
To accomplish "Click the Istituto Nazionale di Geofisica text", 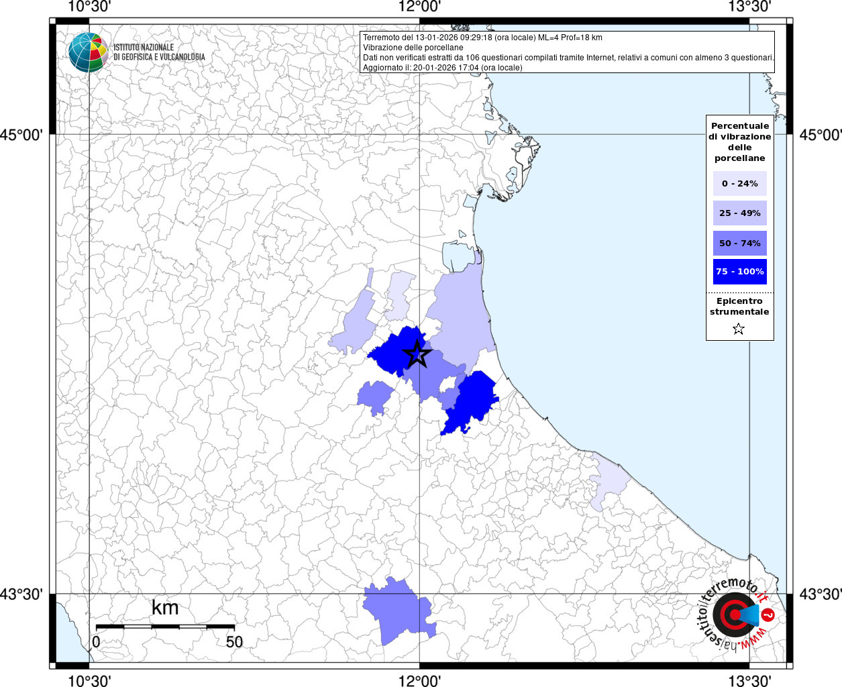I will (x=159, y=52).
